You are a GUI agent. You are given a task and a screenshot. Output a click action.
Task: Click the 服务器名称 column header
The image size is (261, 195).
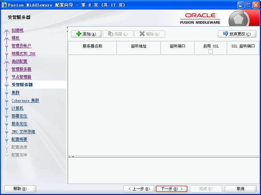click(92, 48)
